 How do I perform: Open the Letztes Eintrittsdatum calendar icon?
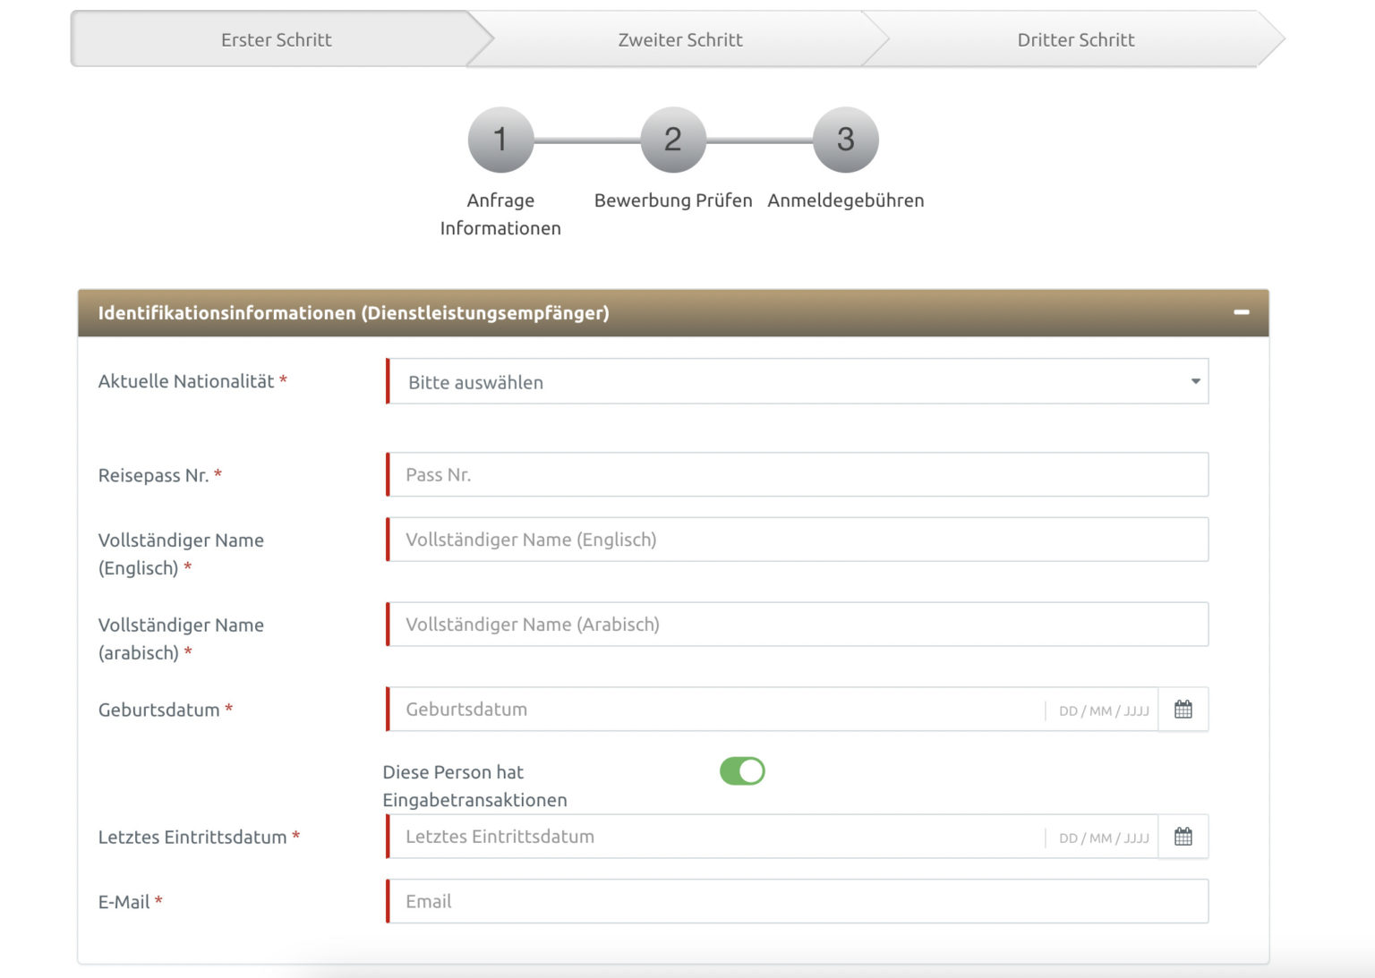[x=1183, y=837]
